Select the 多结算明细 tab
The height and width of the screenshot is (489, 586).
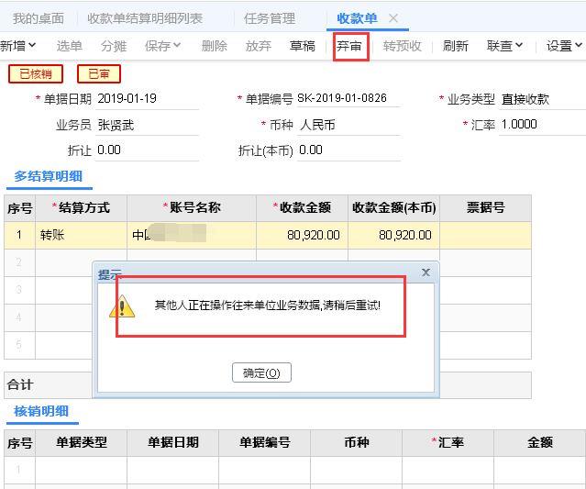tap(49, 176)
